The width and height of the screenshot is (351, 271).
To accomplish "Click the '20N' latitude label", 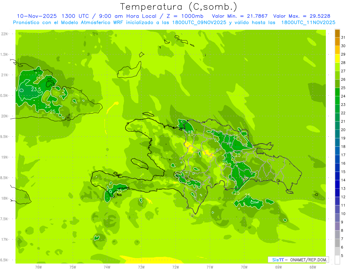I will pyautogui.click(x=4, y=116).
